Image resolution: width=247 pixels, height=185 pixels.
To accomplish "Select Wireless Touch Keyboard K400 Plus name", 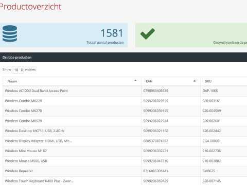I will coord(39,181).
